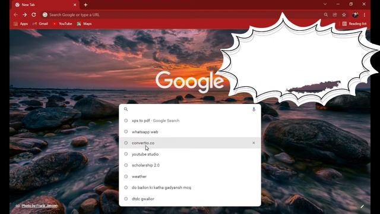
Task: Go back using the browser back arrow
Action: coord(16,15)
